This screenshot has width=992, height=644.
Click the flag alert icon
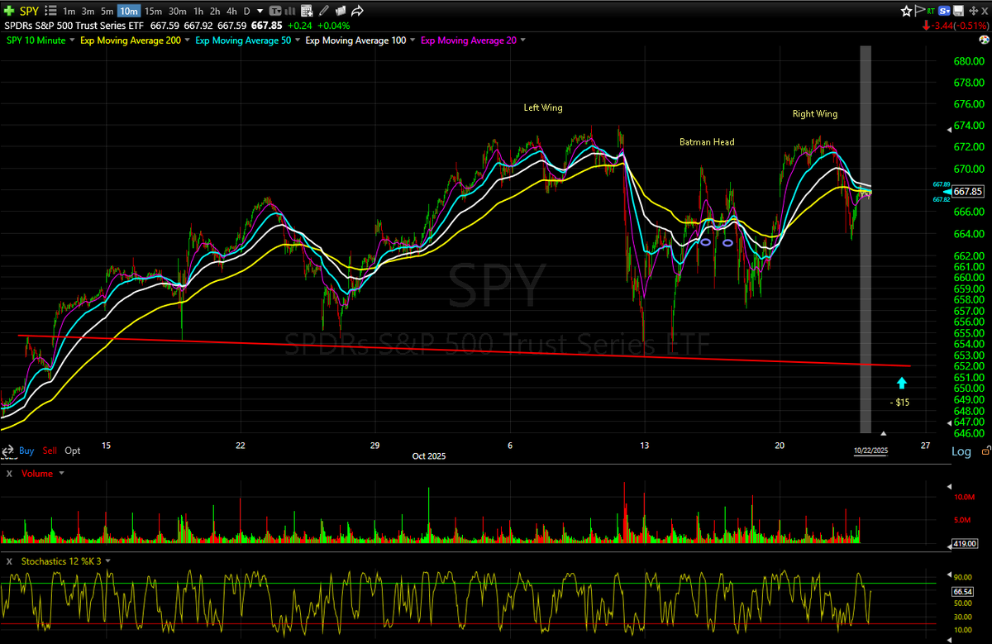(919, 10)
